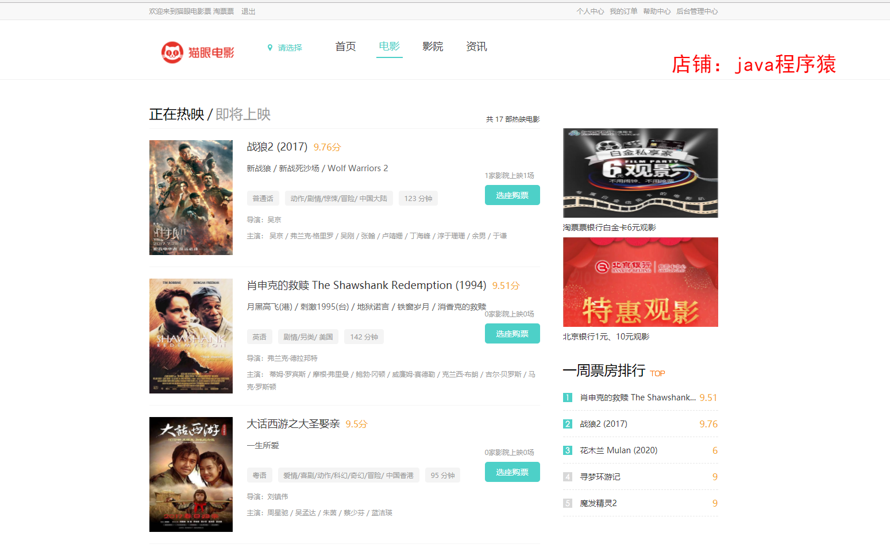Click the 动作/剧情/惊悚/冒险/ 中国大陆 genre tag
890x548 pixels.
(339, 198)
